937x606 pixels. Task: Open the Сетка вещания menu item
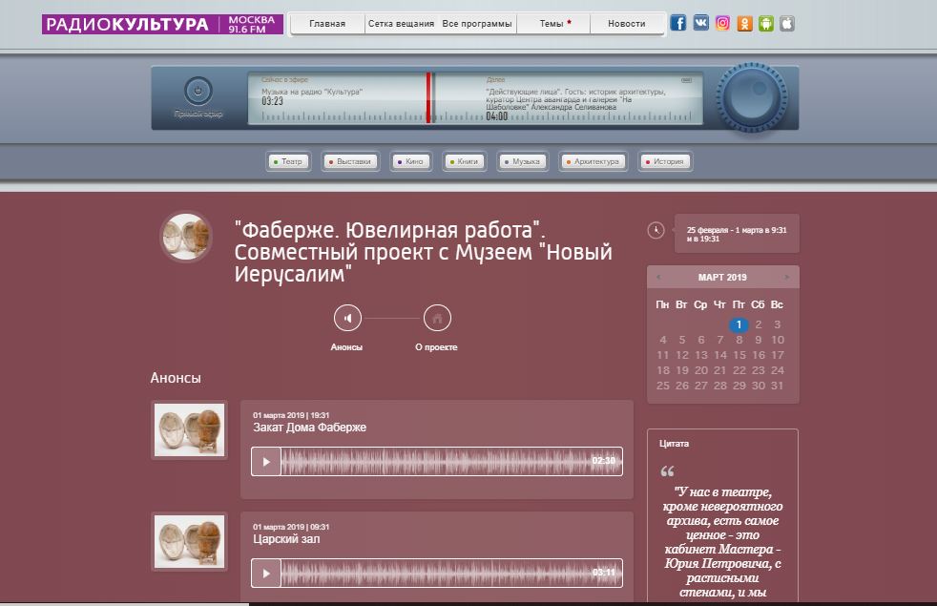point(402,24)
